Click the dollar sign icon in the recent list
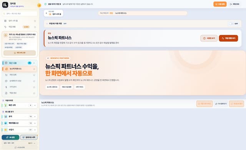This screenshot has height=150, width=246. tap(6, 87)
